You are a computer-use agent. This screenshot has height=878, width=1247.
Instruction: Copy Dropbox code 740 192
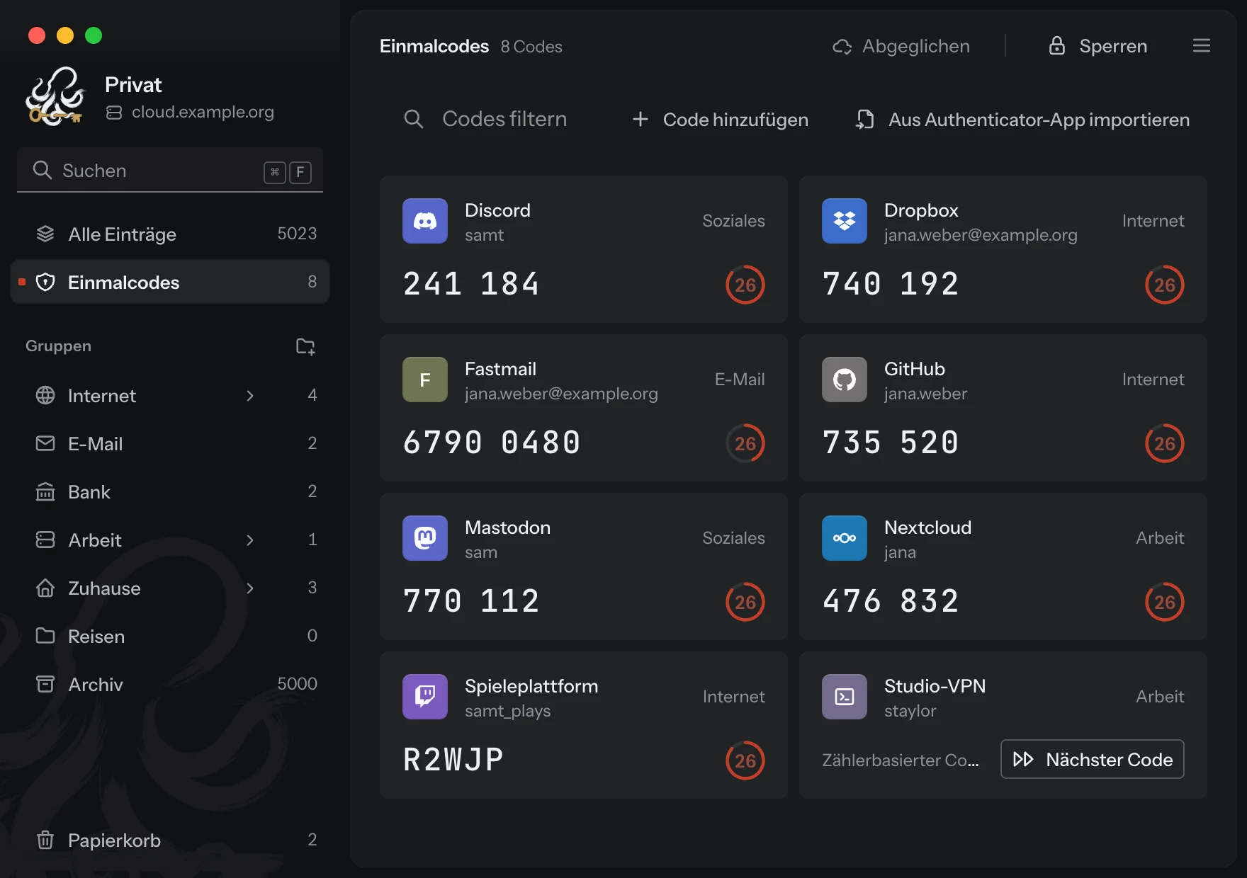tap(891, 284)
